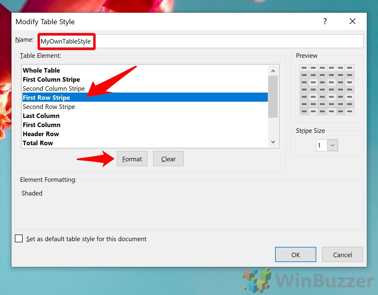Enable set as default table style checkbox
Viewport: 378px width, 295px height.
point(19,239)
